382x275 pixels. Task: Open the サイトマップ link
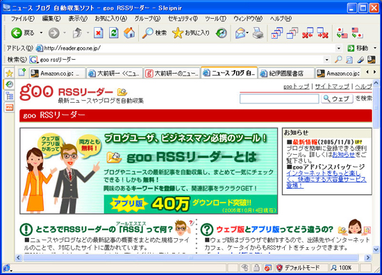pos(332,86)
